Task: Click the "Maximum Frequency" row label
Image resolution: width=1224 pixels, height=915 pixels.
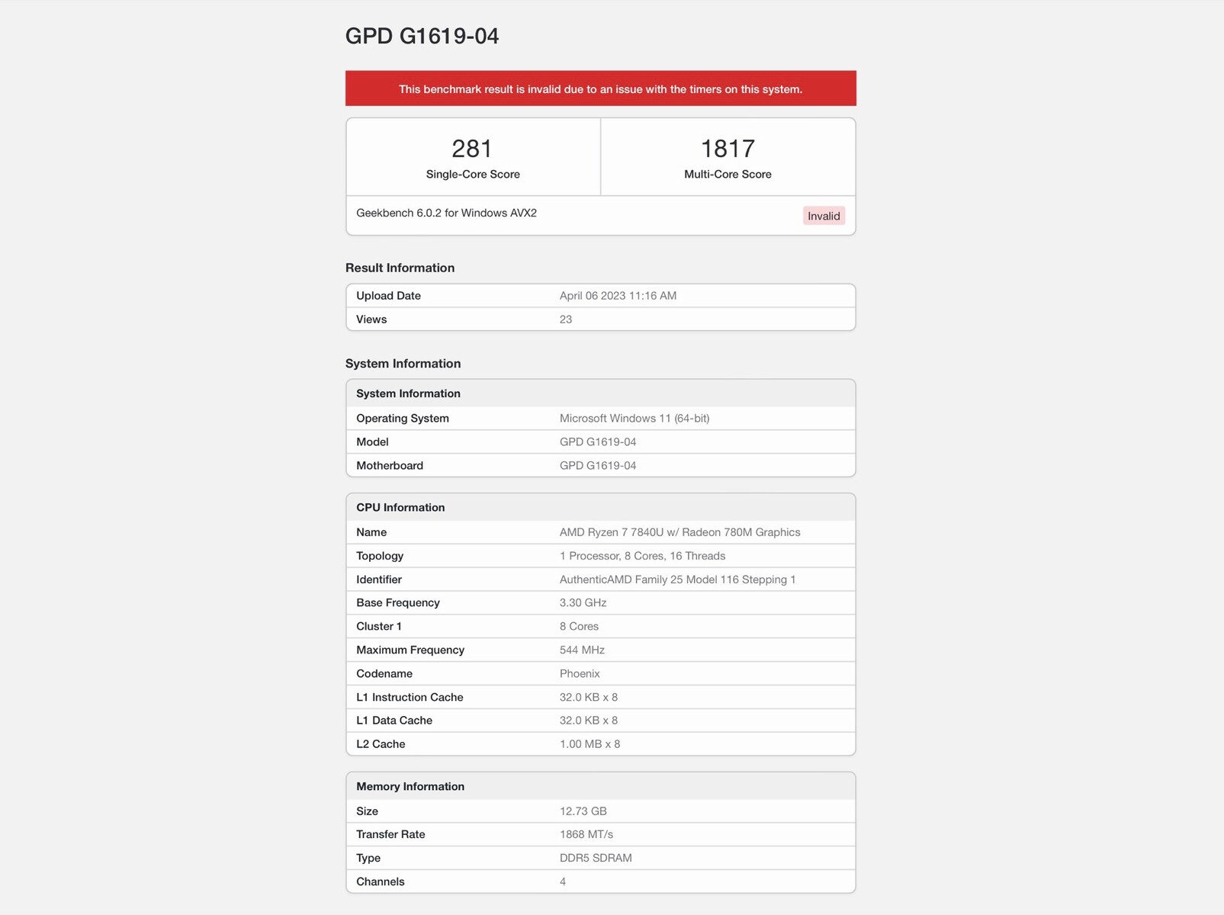Action: [410, 650]
